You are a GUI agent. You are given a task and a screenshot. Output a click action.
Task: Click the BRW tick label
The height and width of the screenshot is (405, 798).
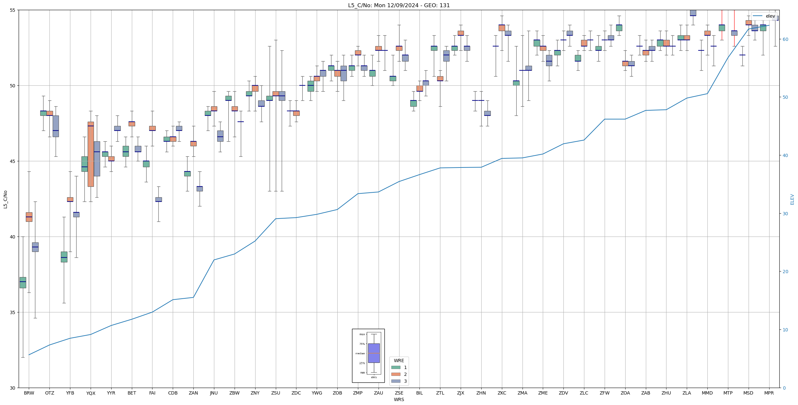(x=29, y=393)
